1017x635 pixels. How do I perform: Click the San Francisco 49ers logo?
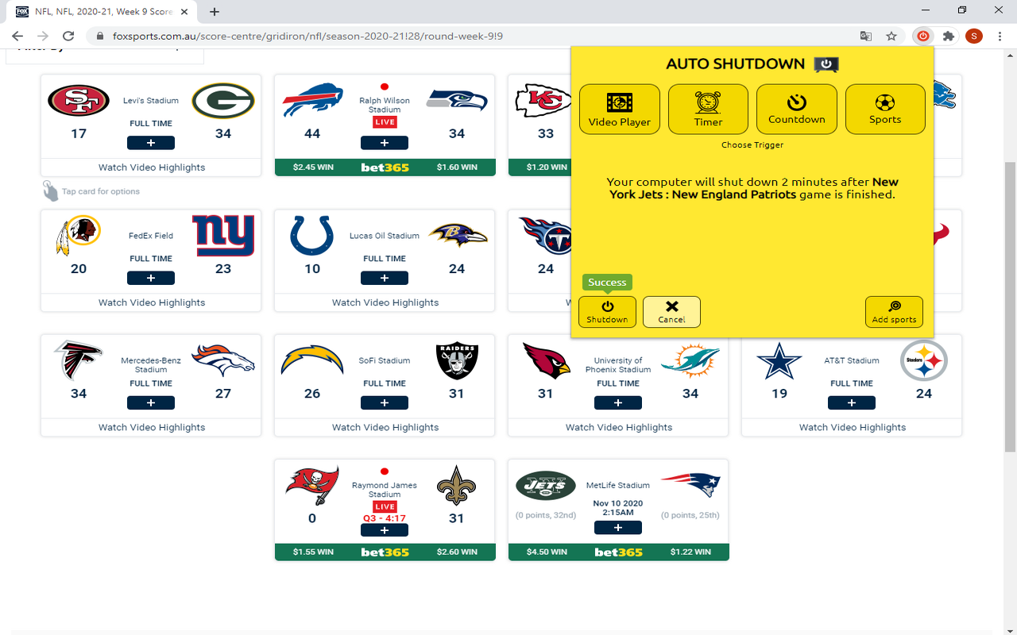79,101
